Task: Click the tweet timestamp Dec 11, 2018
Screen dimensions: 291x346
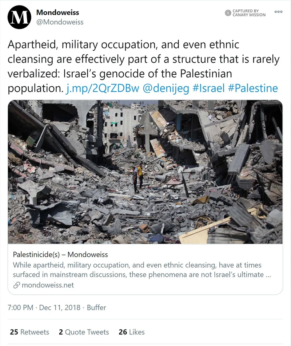Action: click(59, 308)
